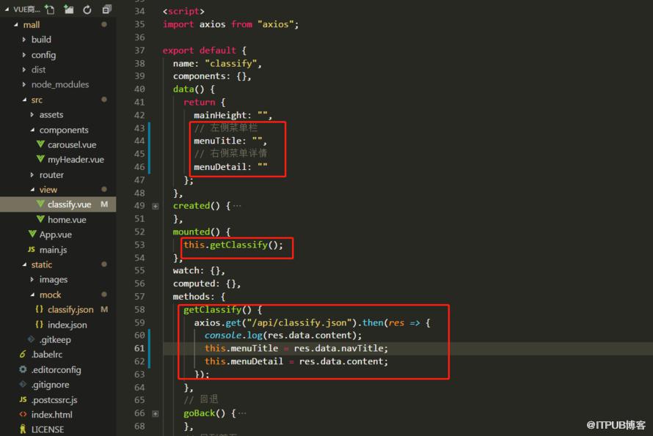Expand the config folder arrow
This screenshot has height=436, width=653.
tap(23, 54)
